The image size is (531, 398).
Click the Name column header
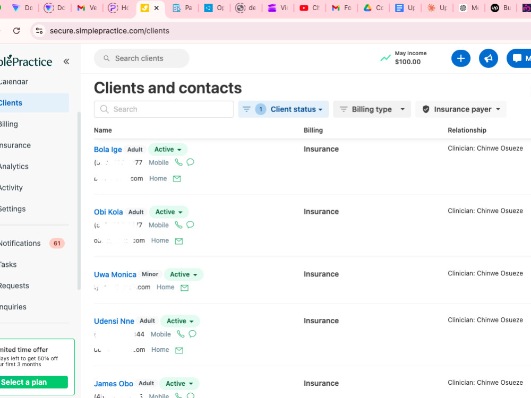click(103, 131)
